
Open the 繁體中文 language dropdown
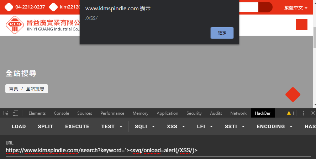tap(296, 8)
